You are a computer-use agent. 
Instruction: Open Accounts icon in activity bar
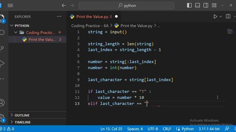(2, 103)
